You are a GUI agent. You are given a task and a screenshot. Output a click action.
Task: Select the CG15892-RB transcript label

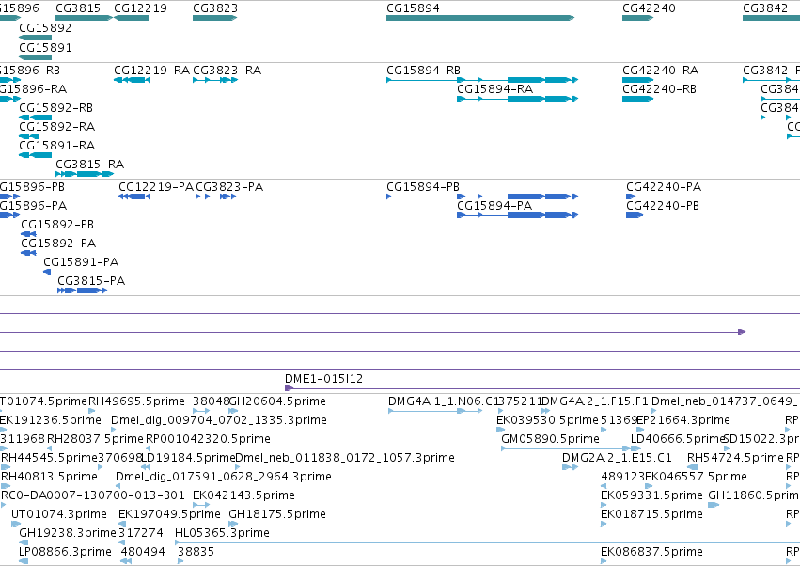(x=56, y=108)
